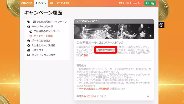This screenshot has width=184, height=104.
Task: Click the 申請済み 2022/6/8 11:38:16 timestamp
Action: [x=91, y=96]
